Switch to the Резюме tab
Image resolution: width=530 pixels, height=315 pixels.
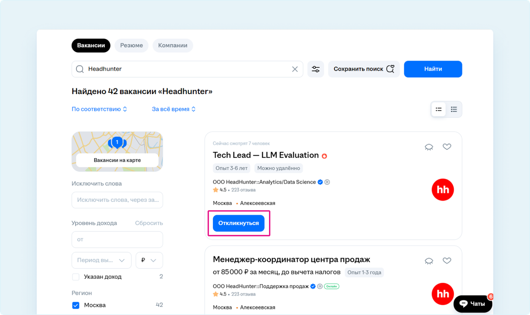pos(131,46)
